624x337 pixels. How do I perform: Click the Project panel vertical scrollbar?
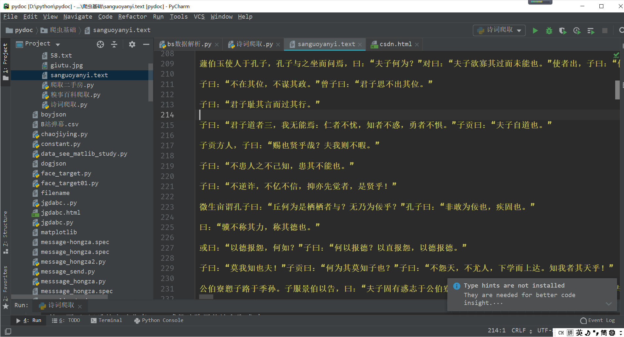[151, 82]
